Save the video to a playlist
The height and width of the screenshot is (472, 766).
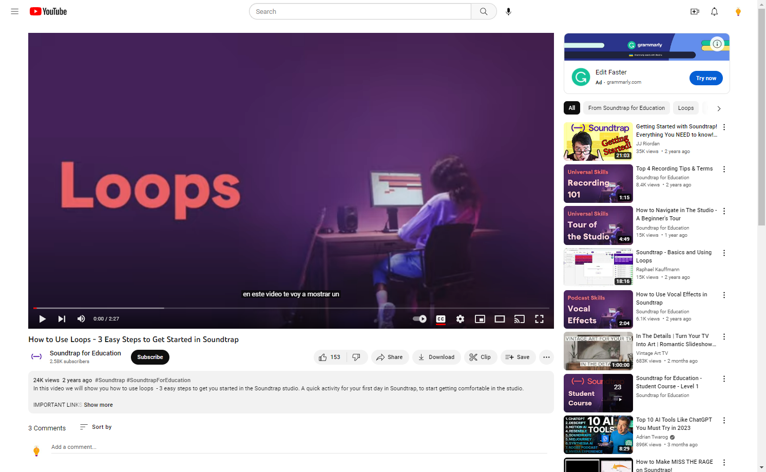(518, 357)
